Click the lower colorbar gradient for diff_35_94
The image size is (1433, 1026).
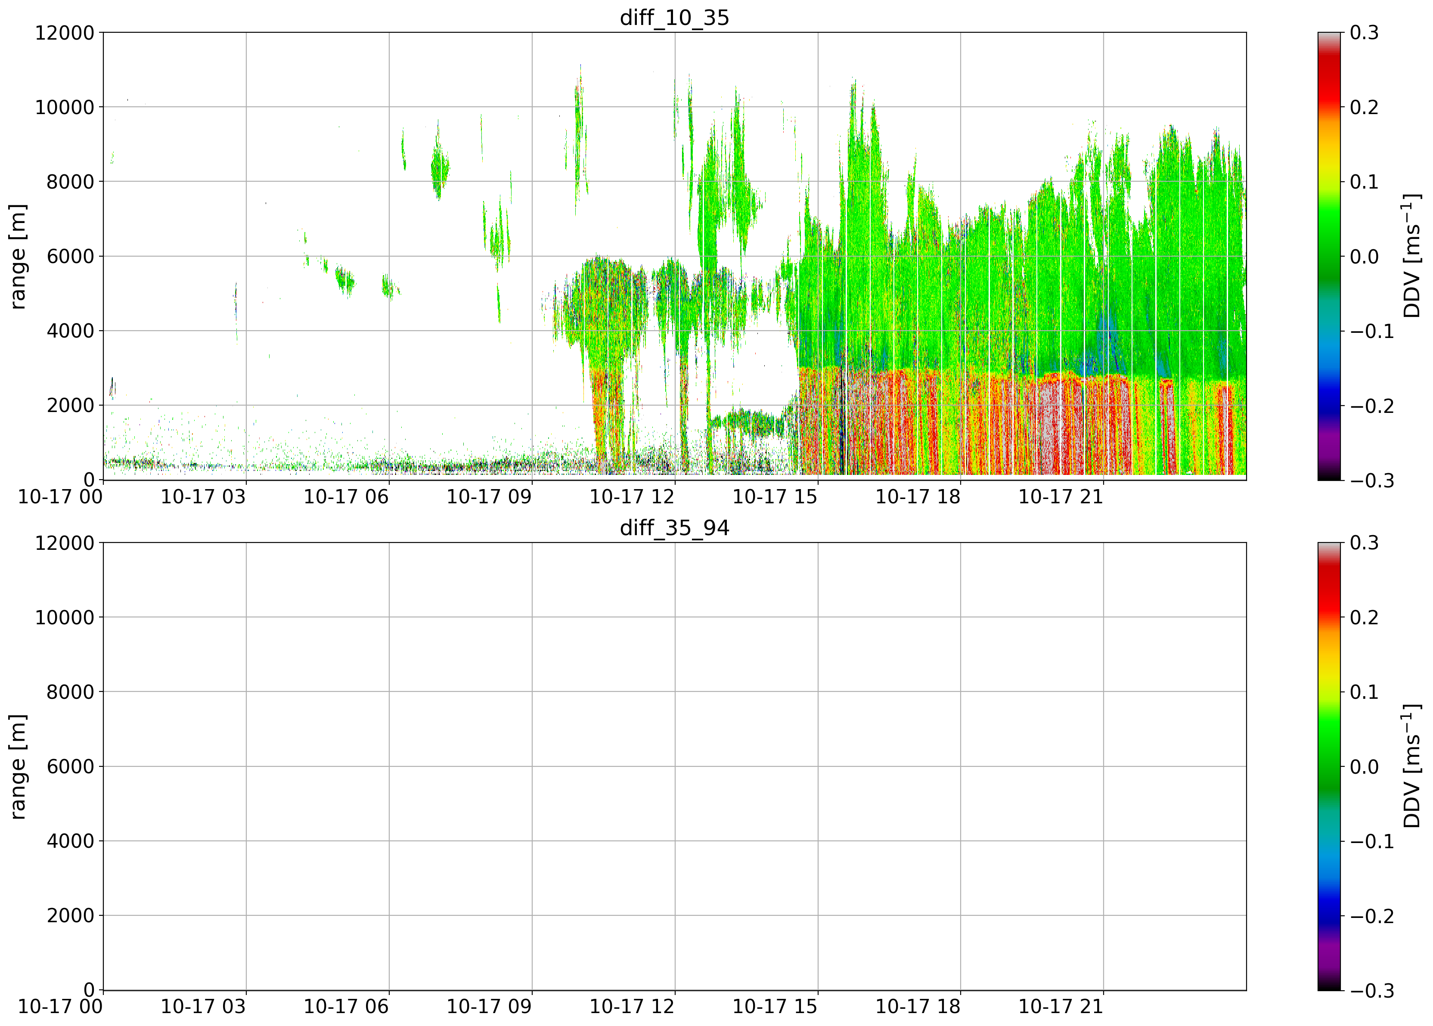pos(1329,766)
